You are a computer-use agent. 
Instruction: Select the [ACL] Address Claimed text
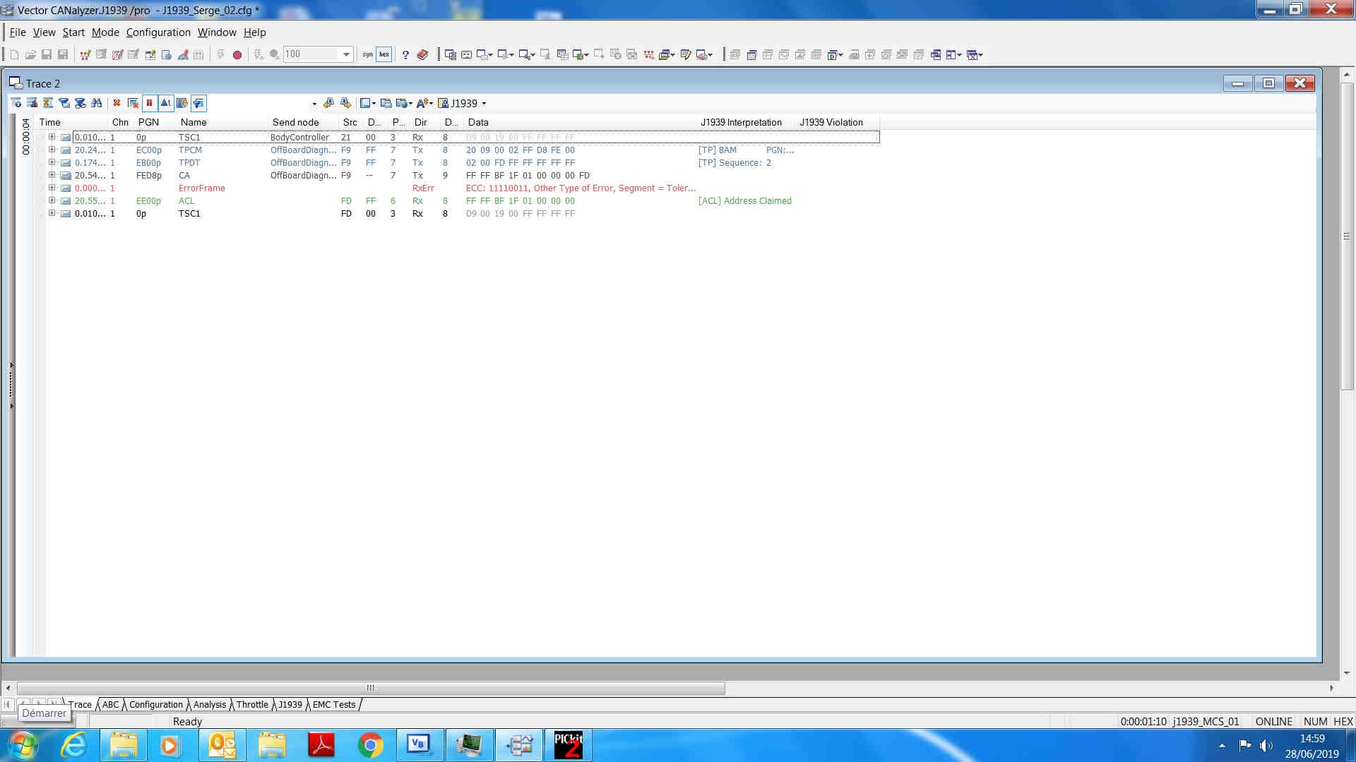pyautogui.click(x=744, y=201)
